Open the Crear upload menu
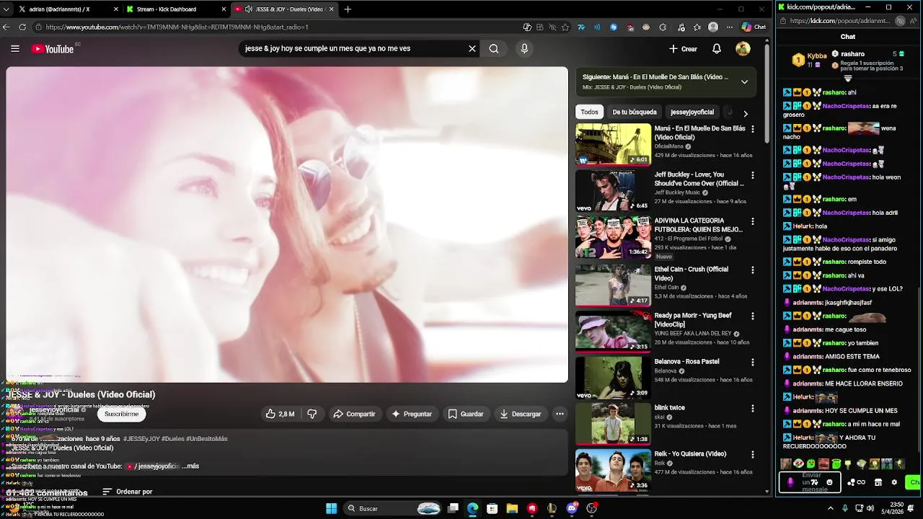Image resolution: width=923 pixels, height=519 pixels. [x=683, y=49]
